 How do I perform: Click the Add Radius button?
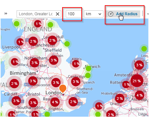123,14
